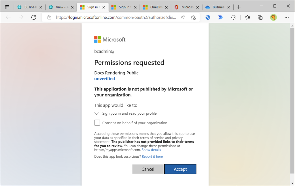Open a new browser tab
This screenshot has height=186, width=295.
tap(239, 7)
